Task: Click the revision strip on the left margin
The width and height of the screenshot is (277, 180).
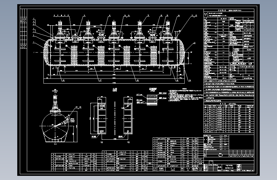Action: tap(24, 29)
